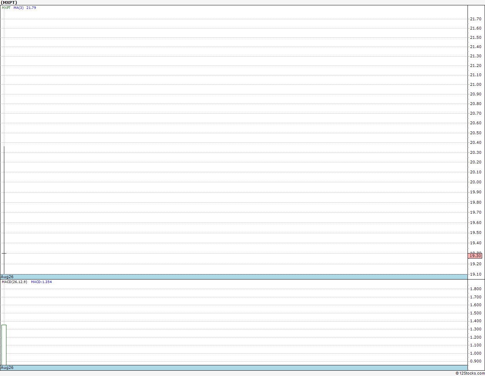Click the 20.00 price axis label
Viewport: 485px width, 376px height.
pyautogui.click(x=475, y=182)
